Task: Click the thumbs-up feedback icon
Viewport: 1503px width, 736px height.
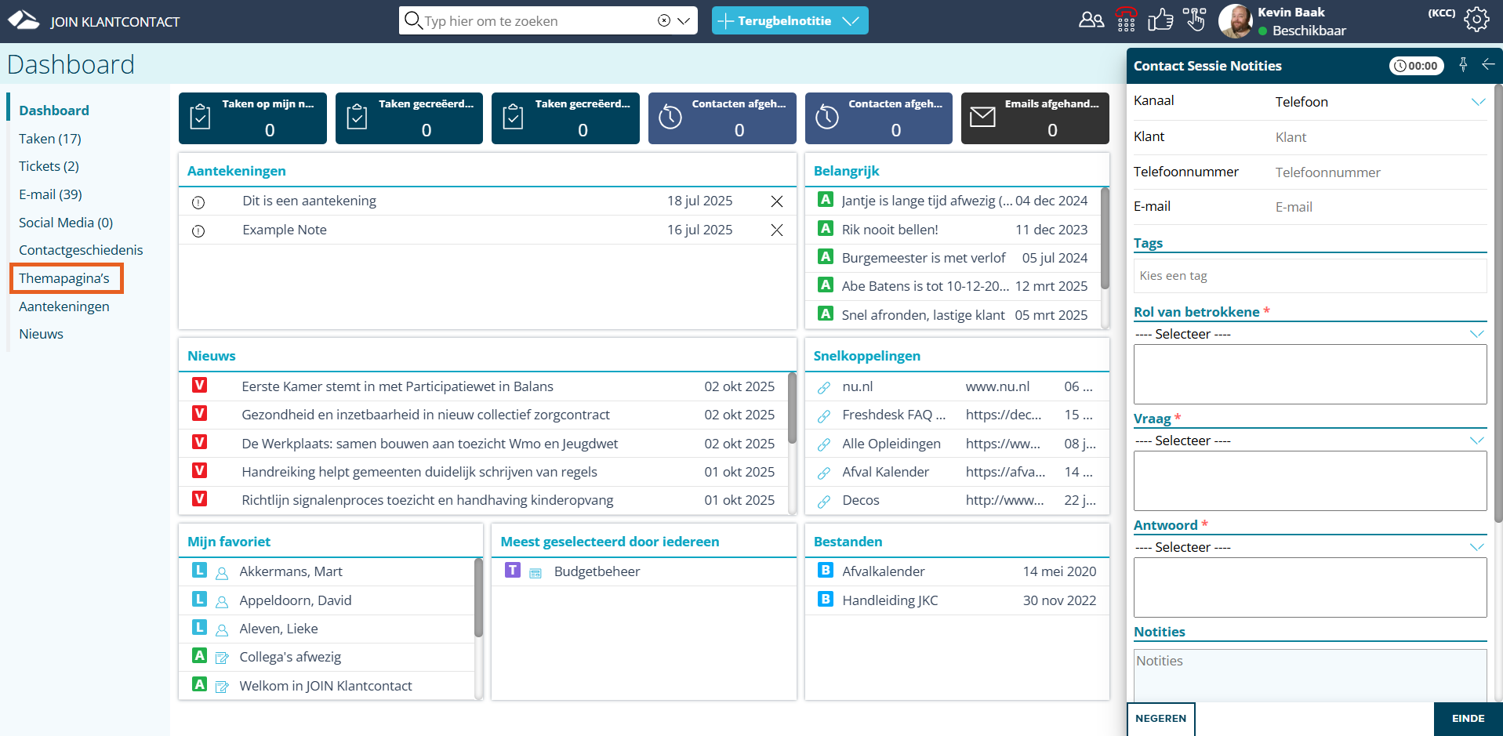Action: coord(1160,20)
